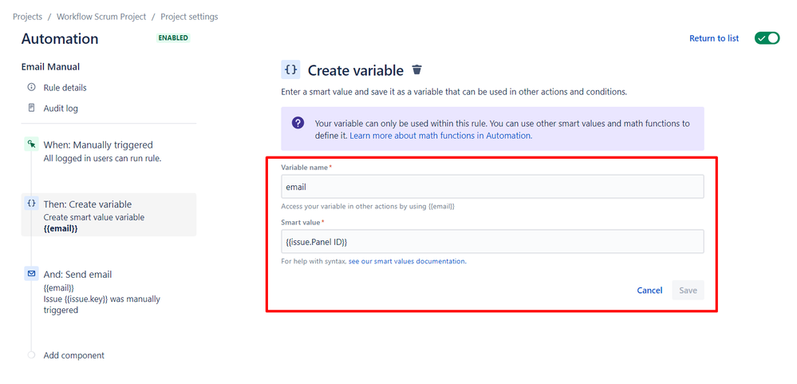Image resolution: width=797 pixels, height=384 pixels.
Task: Click Add component
Action: tap(73, 355)
